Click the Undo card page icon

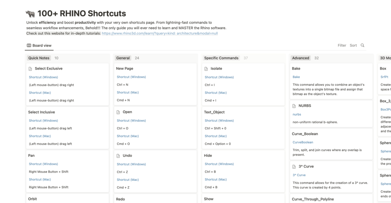[118, 156]
